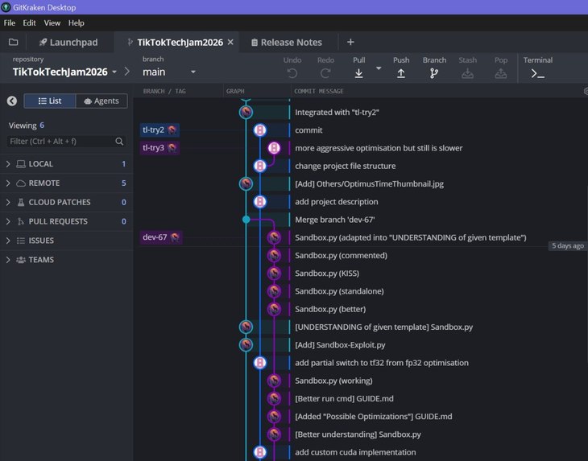Click the Viewing 6 count link
This screenshot has height=461, width=588.
tap(42, 125)
